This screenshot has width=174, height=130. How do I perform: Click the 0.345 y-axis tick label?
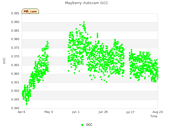pos(15,99)
